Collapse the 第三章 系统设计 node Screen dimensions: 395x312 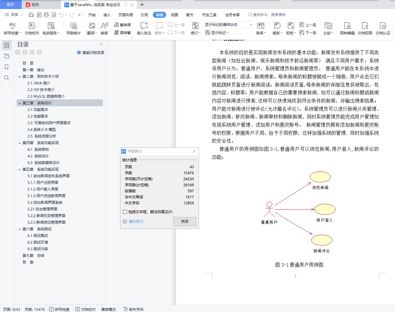20,103
